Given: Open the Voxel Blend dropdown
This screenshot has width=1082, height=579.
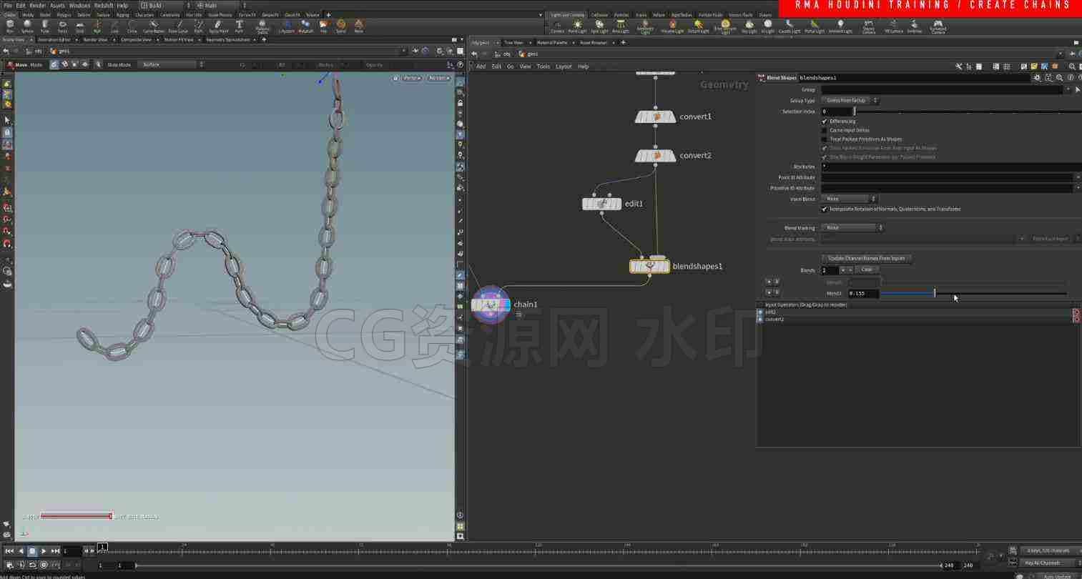Looking at the screenshot, I should coord(849,199).
